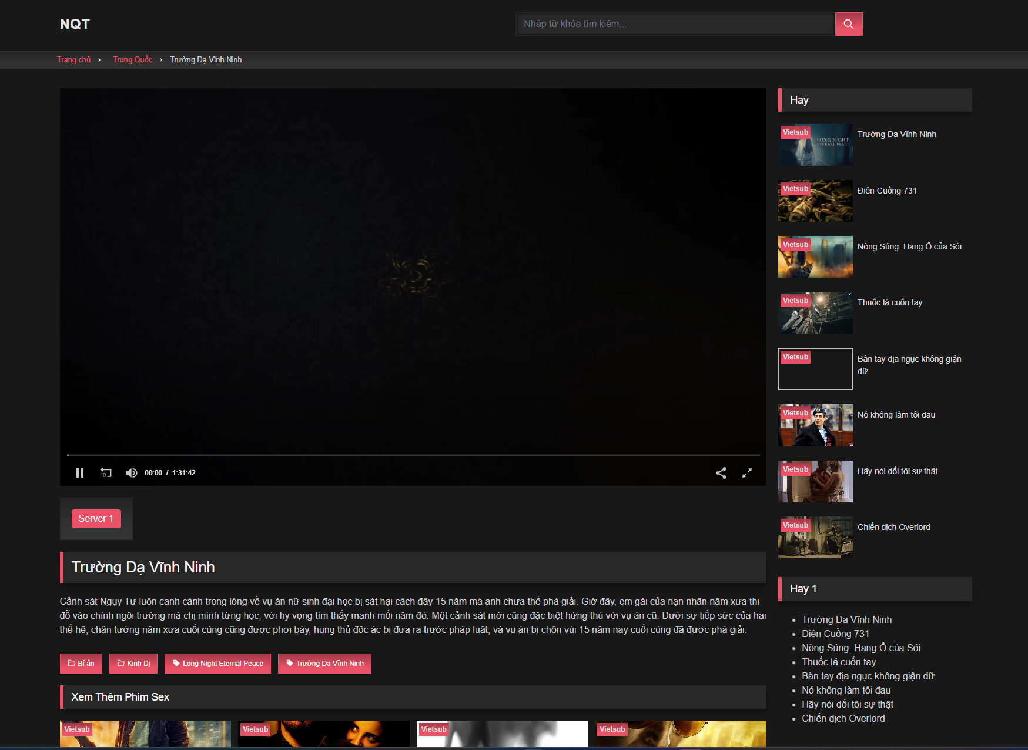Open Điên Cuồng 731 thumbnail

coord(815,201)
